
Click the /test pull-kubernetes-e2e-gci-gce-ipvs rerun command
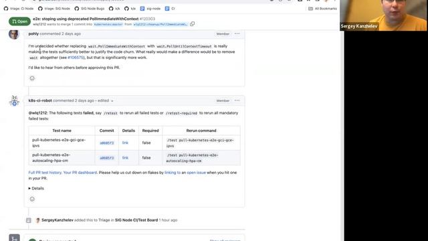click(x=200, y=143)
